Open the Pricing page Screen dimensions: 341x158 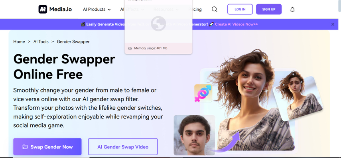(195, 9)
